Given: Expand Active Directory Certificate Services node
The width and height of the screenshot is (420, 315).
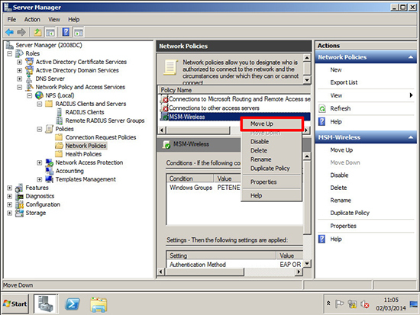Looking at the screenshot, I should (x=20, y=62).
